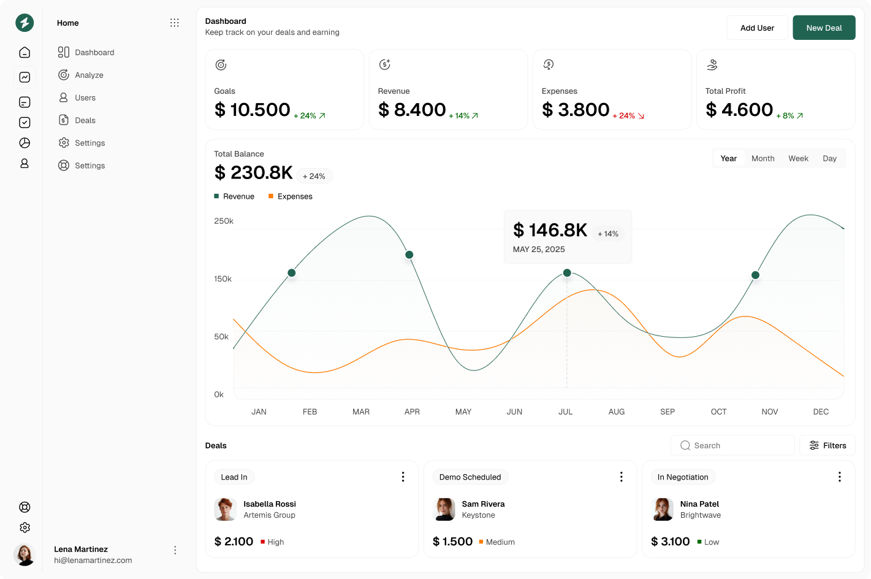This screenshot has width=871, height=579.
Task: Open the Lena Martinez account menu dots
Action: (x=175, y=550)
